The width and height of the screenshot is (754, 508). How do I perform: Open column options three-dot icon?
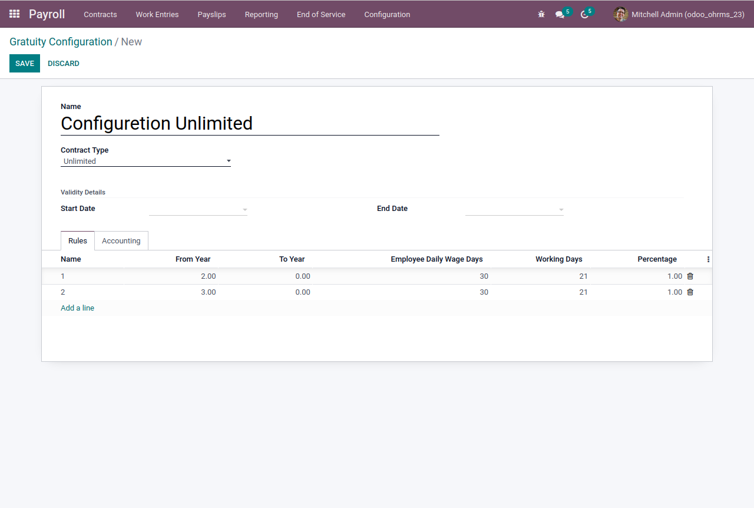[708, 259]
